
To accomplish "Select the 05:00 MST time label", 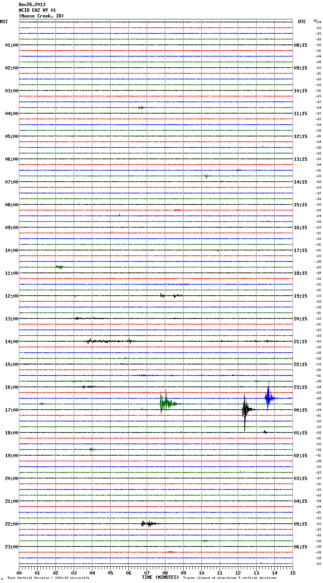I will [11, 136].
